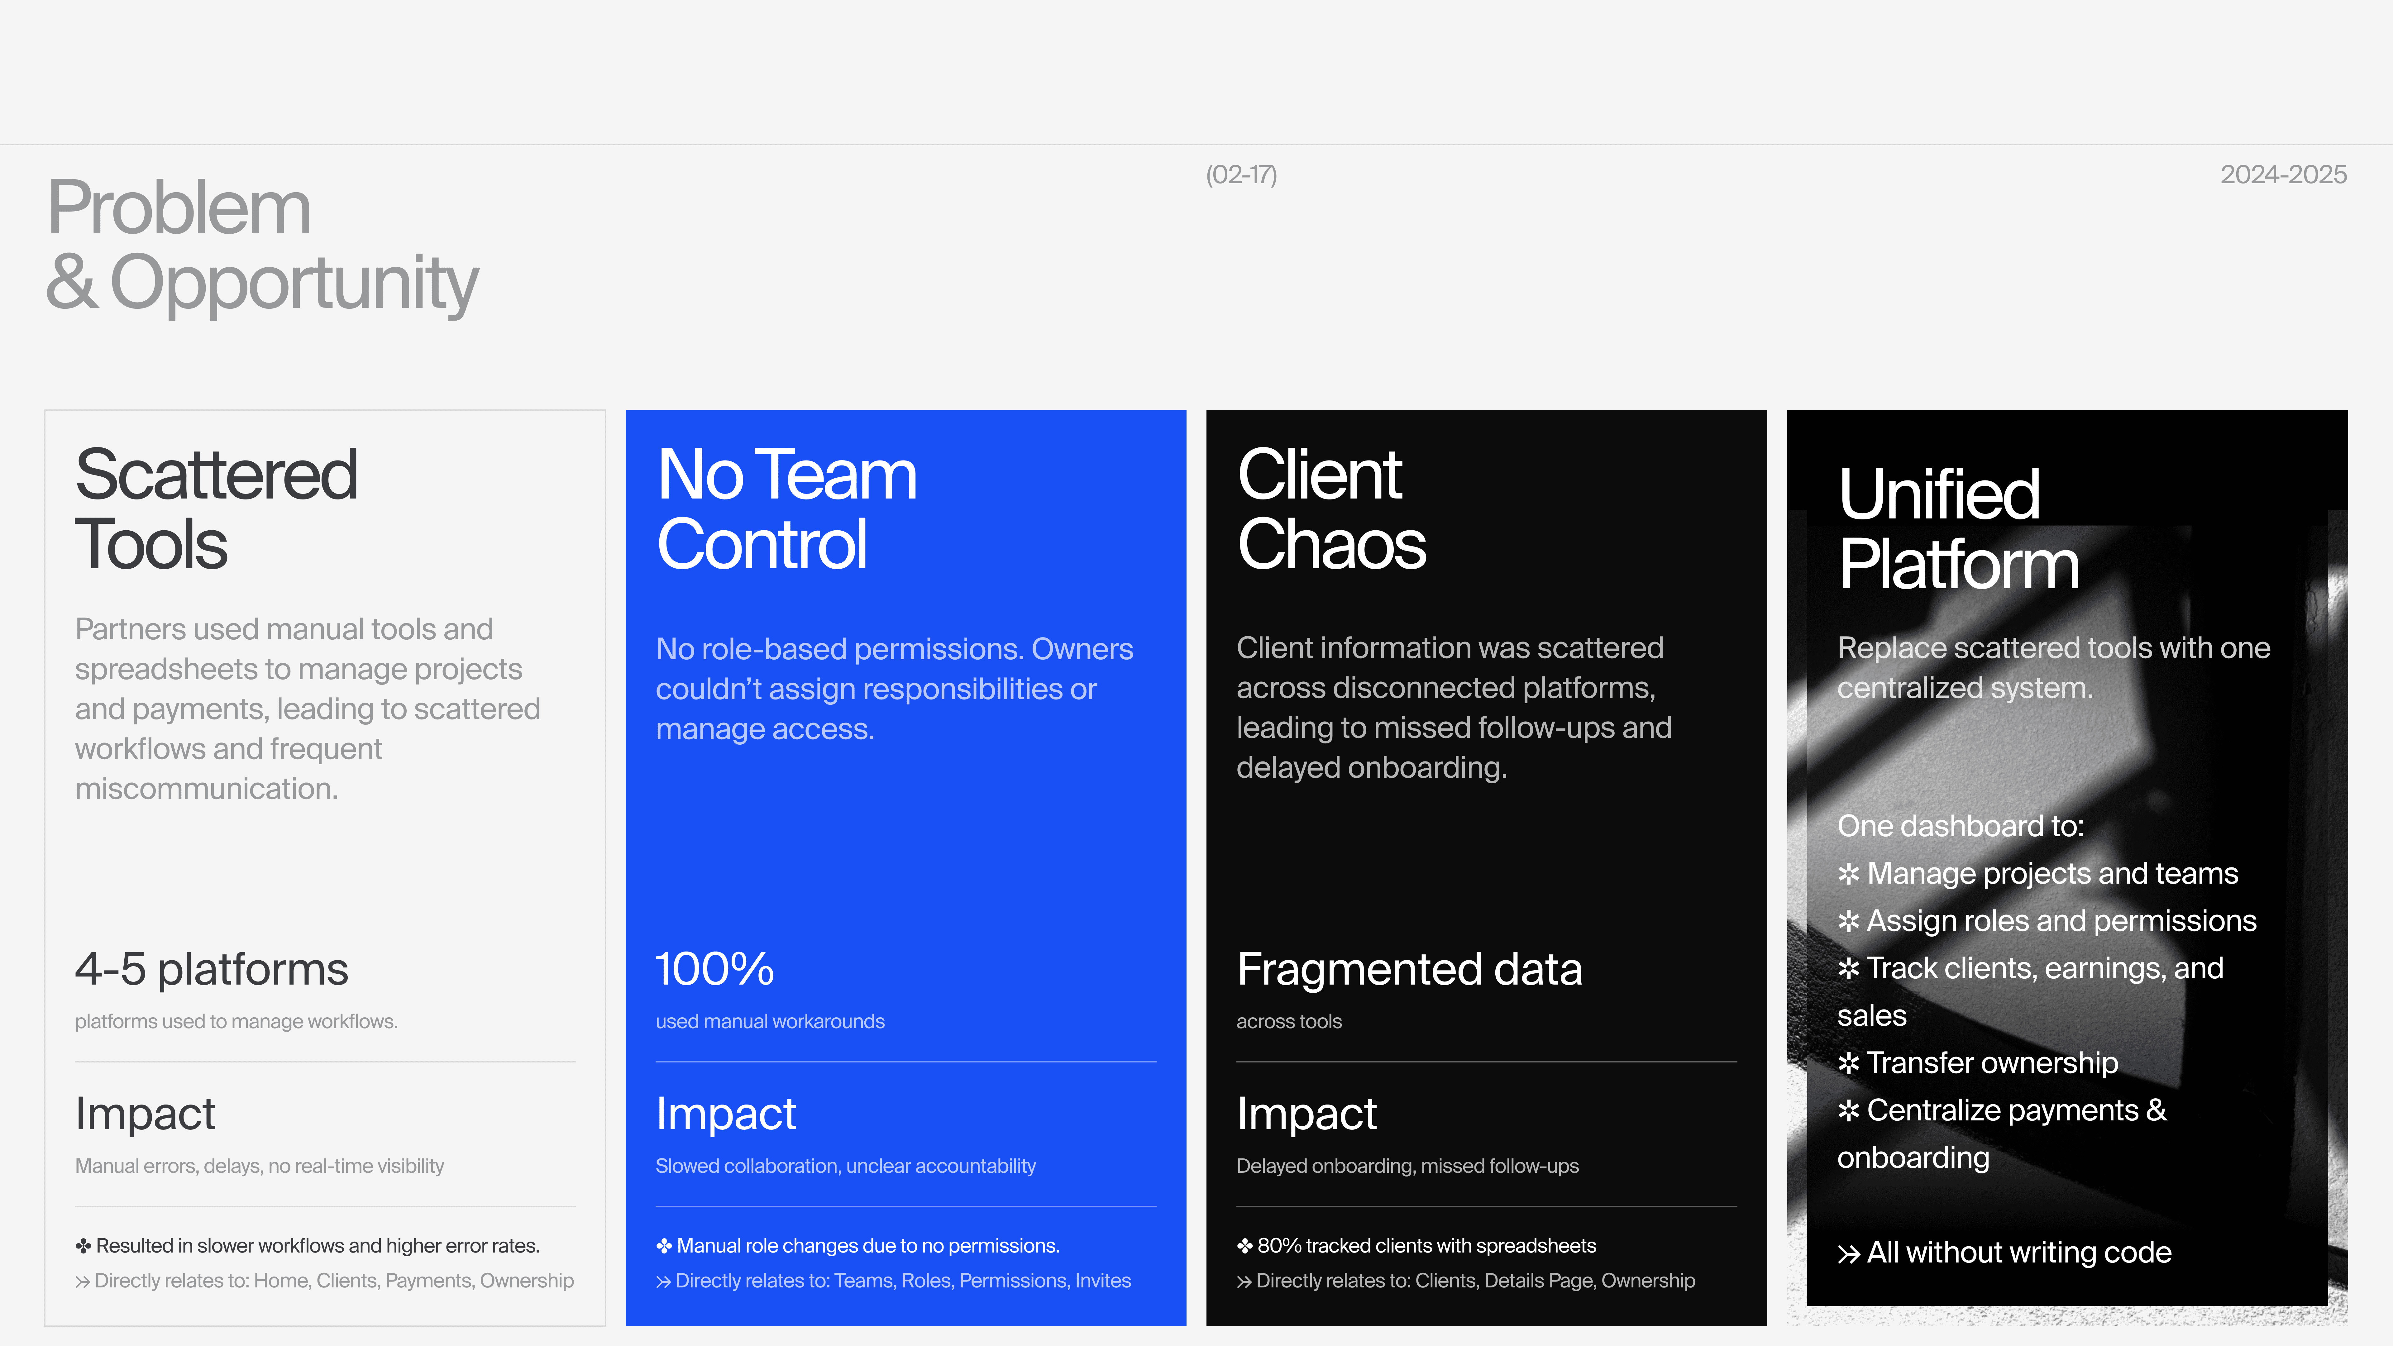Click the asterisk icon beside 'Manage projects and teams'
The image size is (2393, 1346).
point(1849,874)
